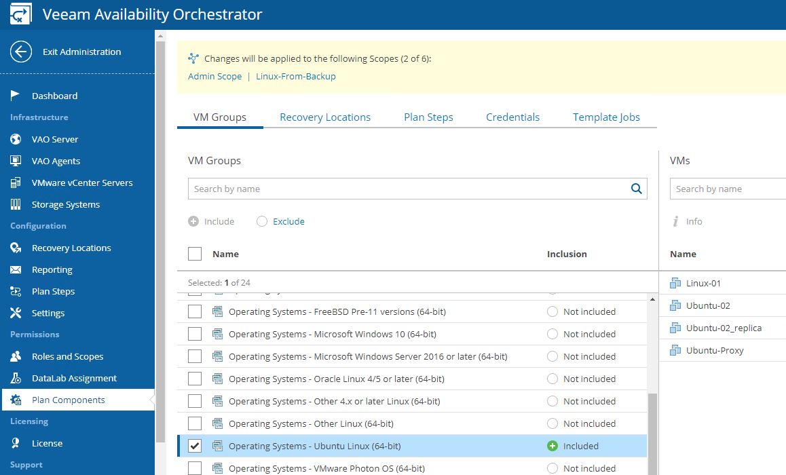Click the VMware vCenter Servers icon
Viewport: 786px width, 475px height.
(16, 183)
